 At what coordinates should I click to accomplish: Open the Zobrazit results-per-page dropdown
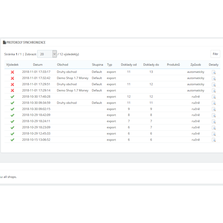click(47, 54)
